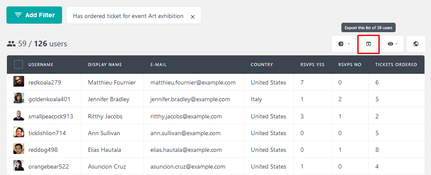The height and width of the screenshot is (175, 431).
Task: Toggle the select-all checkbox in header
Action: (x=19, y=64)
